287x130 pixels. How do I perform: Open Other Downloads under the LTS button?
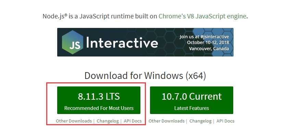click(74, 121)
